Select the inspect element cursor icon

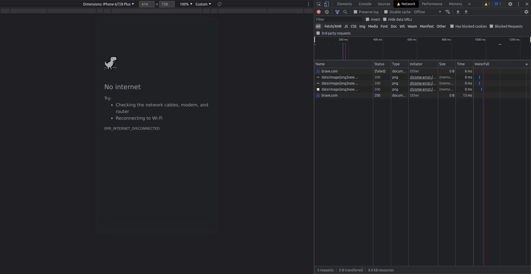(318, 4)
